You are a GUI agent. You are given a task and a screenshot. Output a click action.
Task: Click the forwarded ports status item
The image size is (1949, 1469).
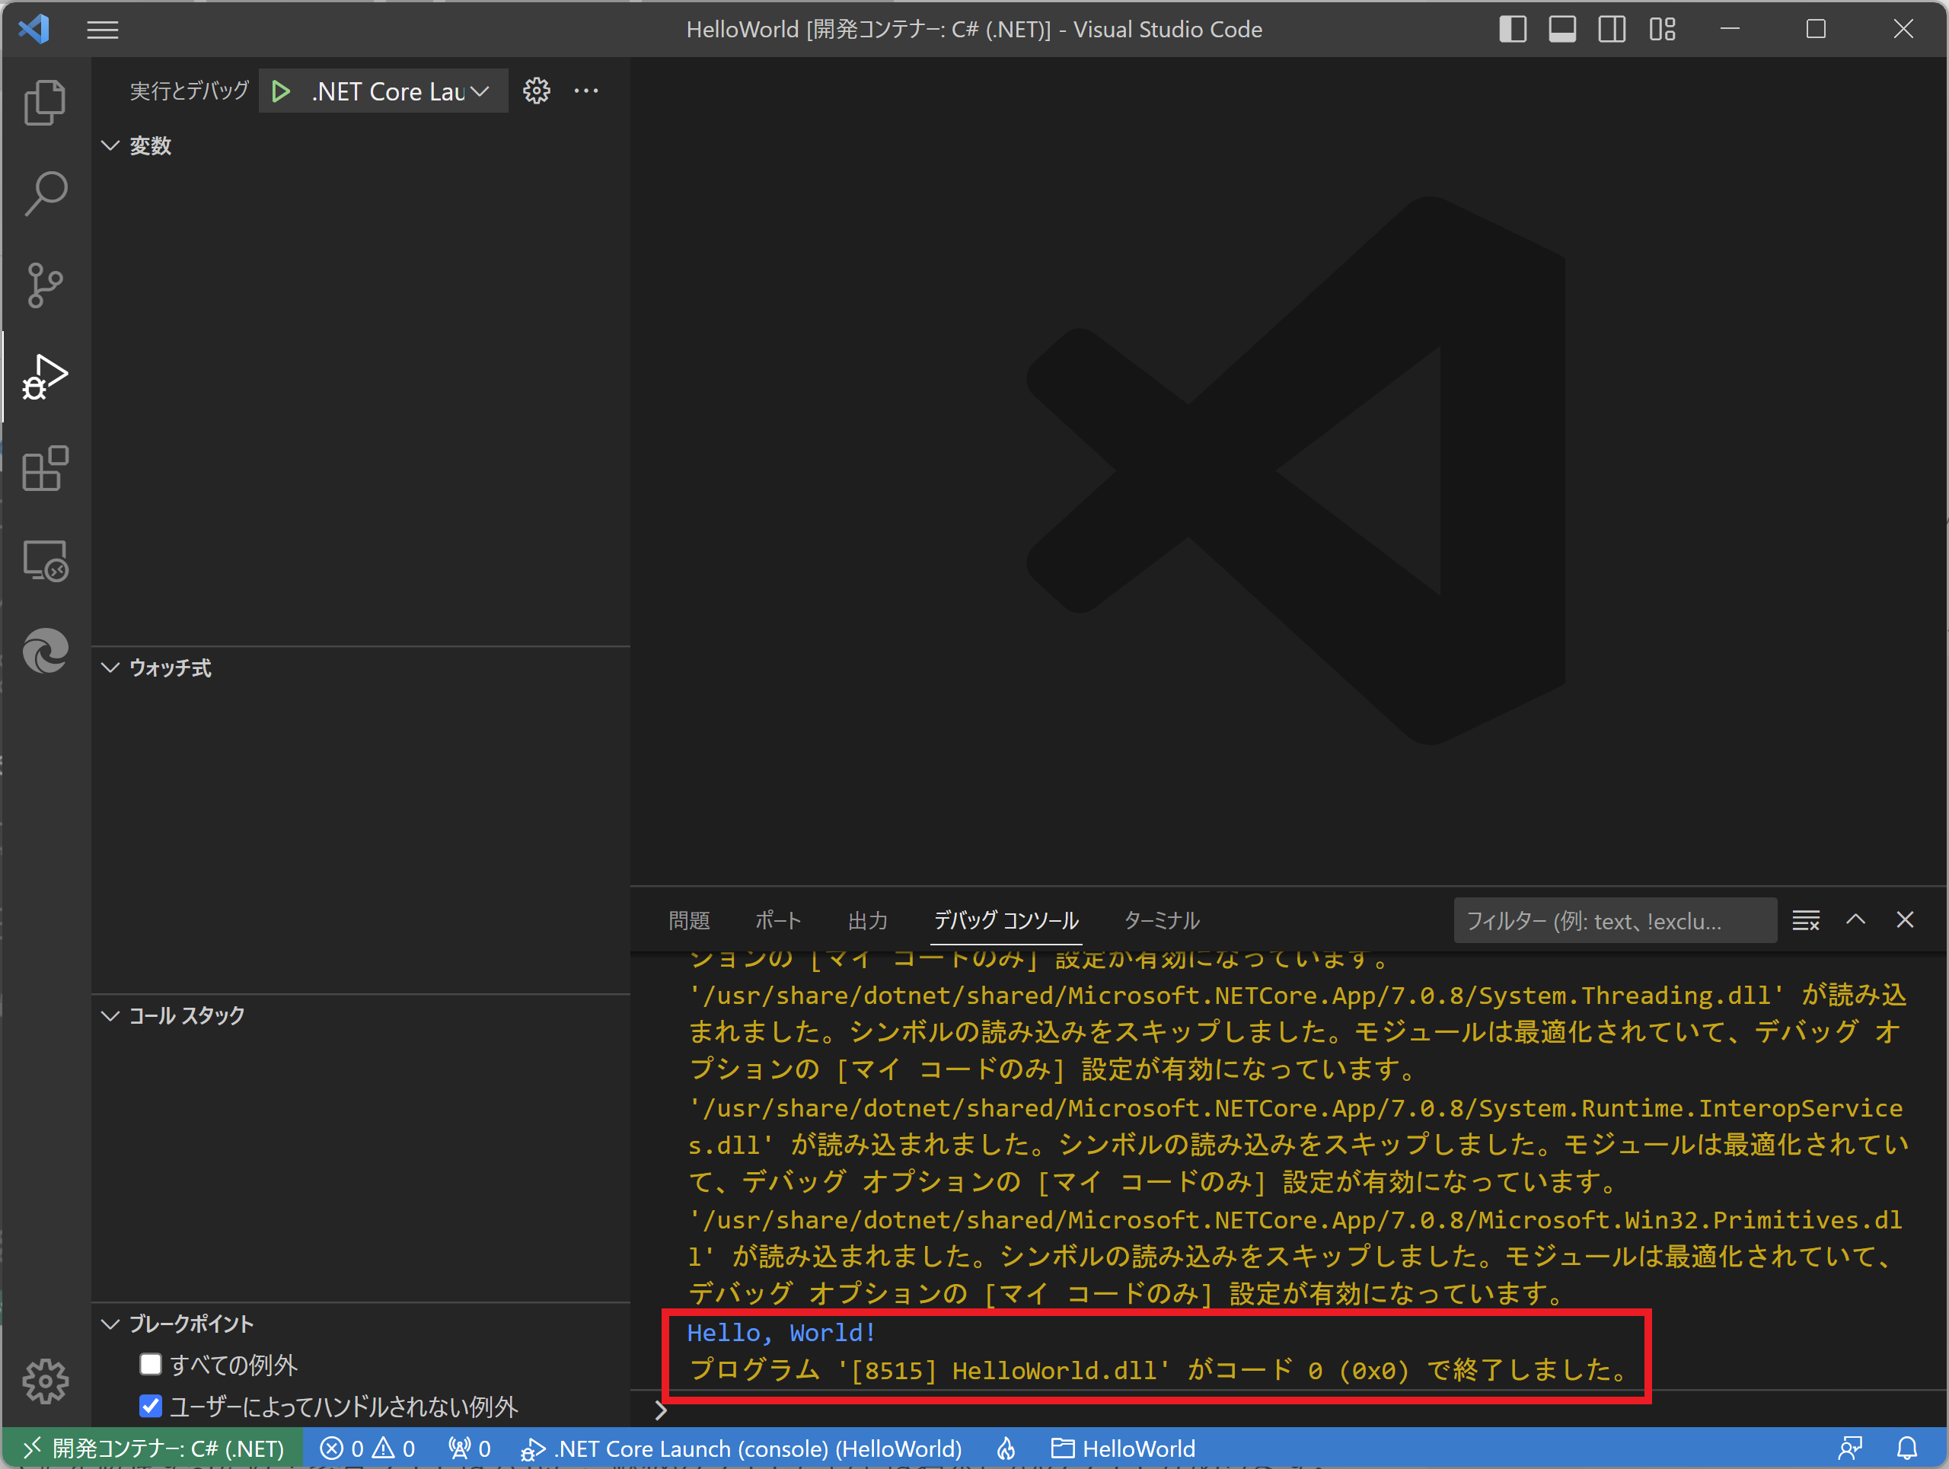tap(469, 1448)
